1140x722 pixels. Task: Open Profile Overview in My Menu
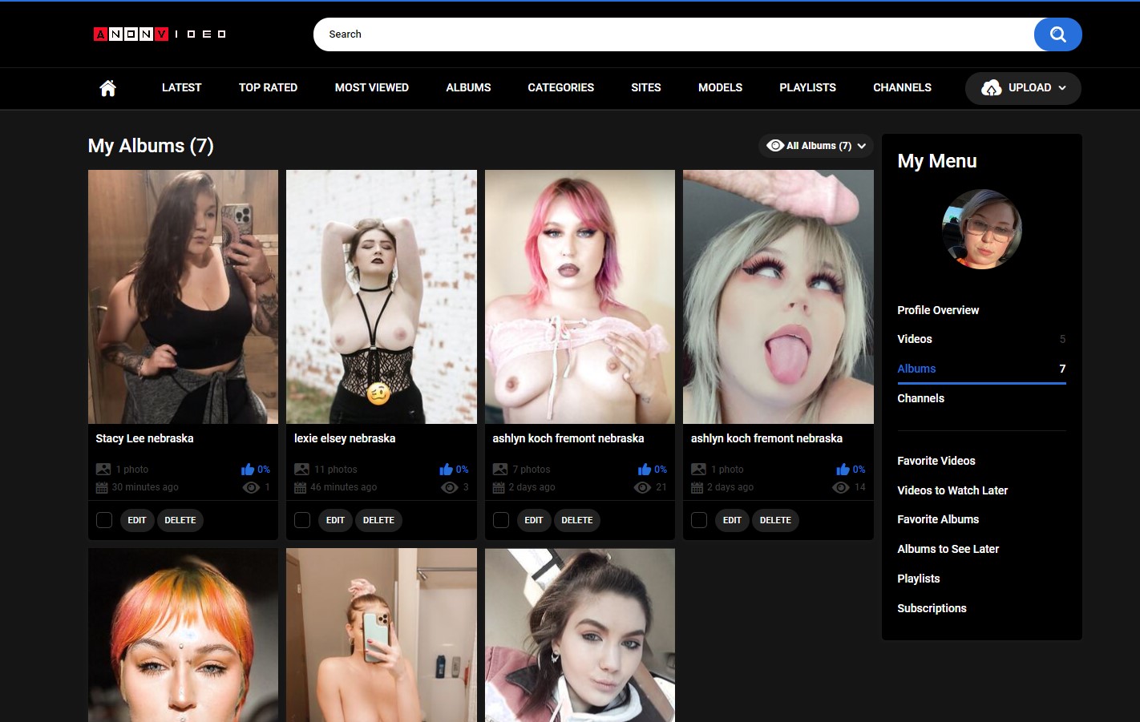click(938, 310)
